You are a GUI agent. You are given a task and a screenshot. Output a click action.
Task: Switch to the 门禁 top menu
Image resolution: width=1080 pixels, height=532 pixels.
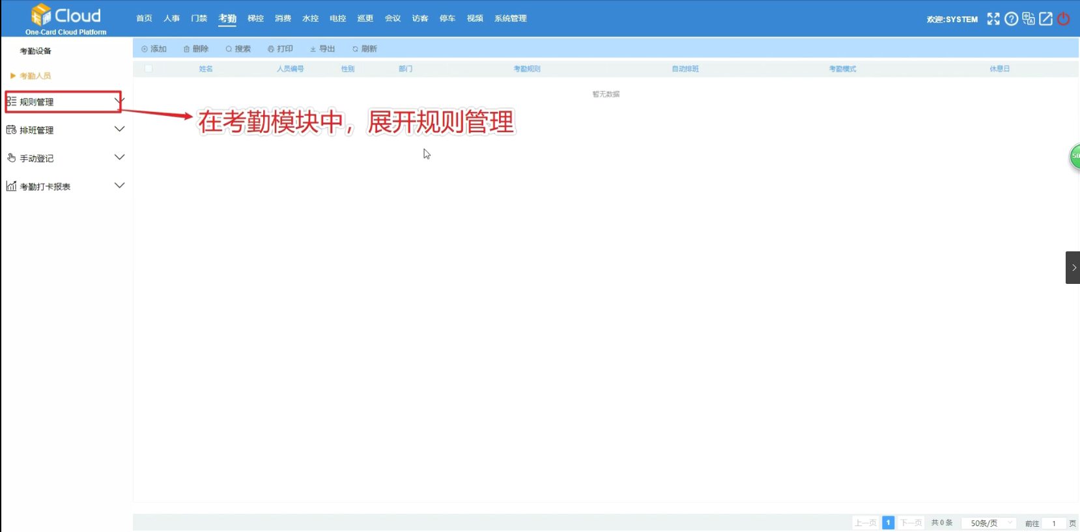tap(199, 18)
